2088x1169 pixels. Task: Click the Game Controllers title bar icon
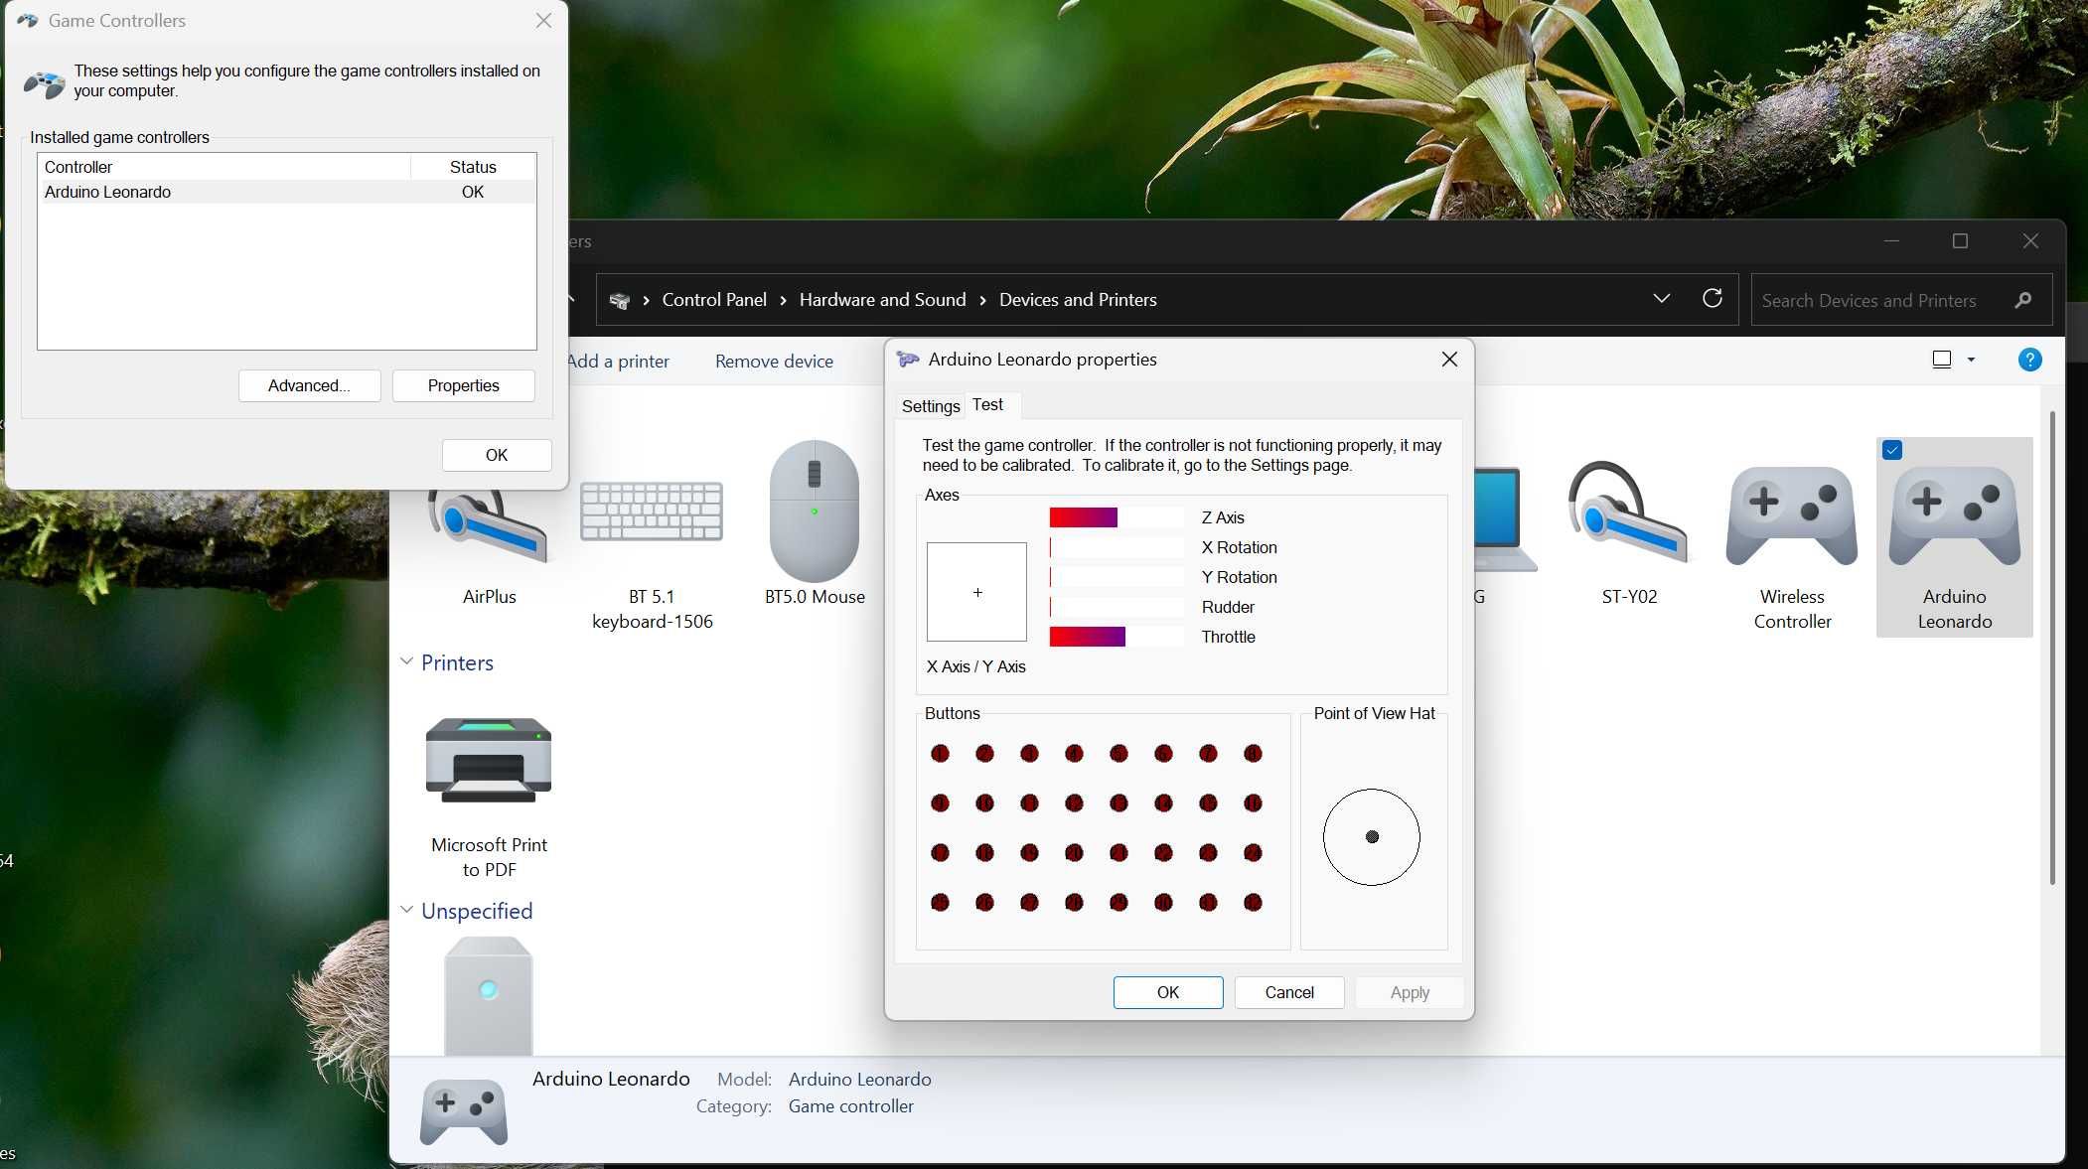click(28, 20)
